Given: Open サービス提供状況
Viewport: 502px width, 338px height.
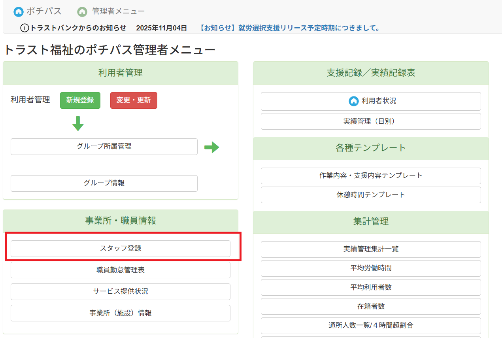Looking at the screenshot, I should (121, 292).
